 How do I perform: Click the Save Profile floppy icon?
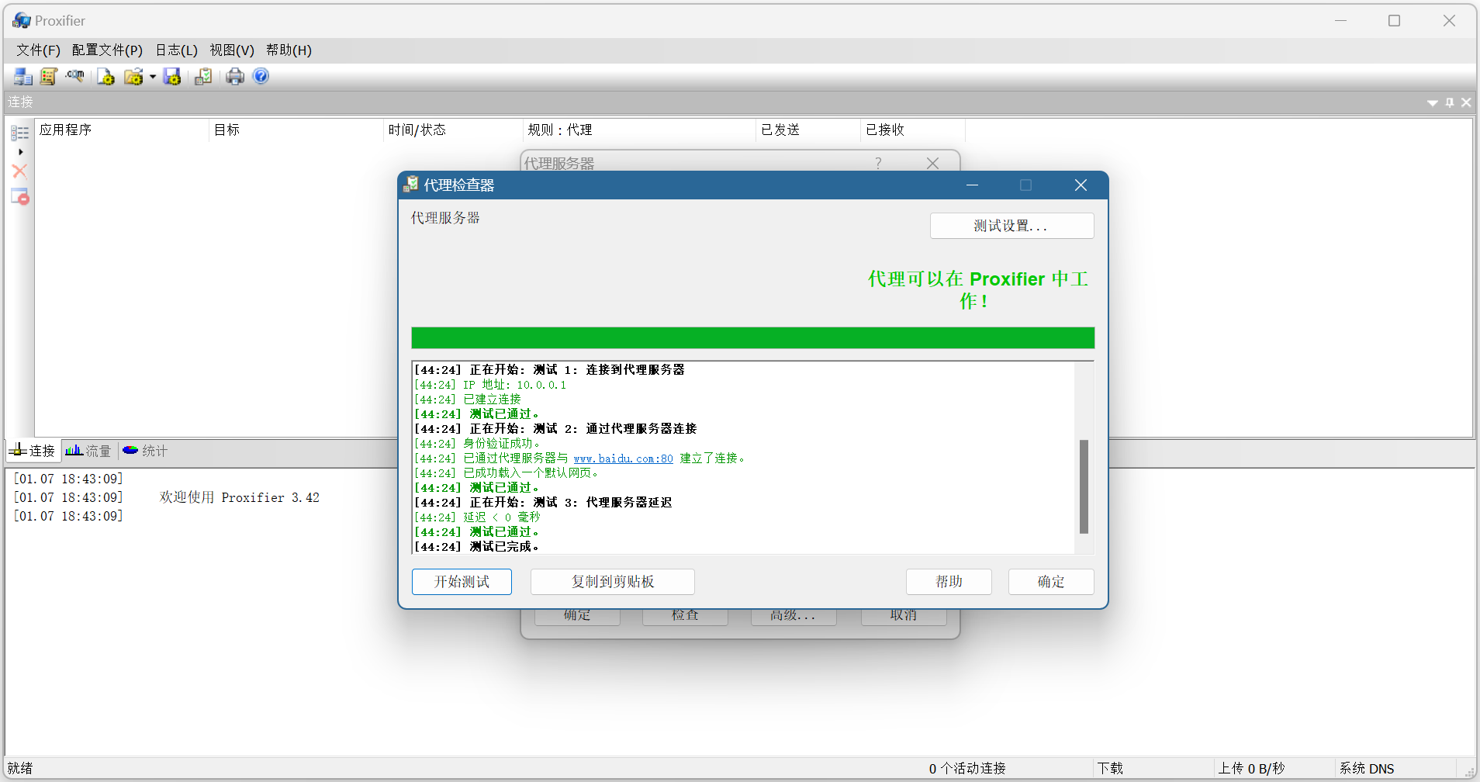coord(172,76)
